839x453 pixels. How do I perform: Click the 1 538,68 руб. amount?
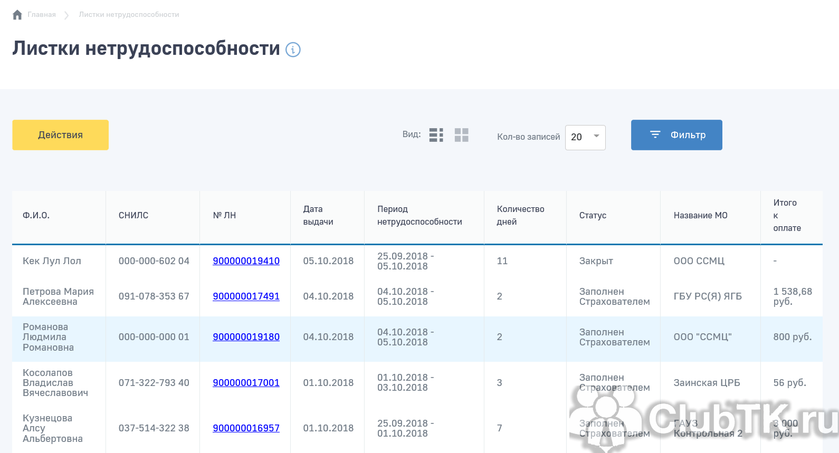[793, 296]
